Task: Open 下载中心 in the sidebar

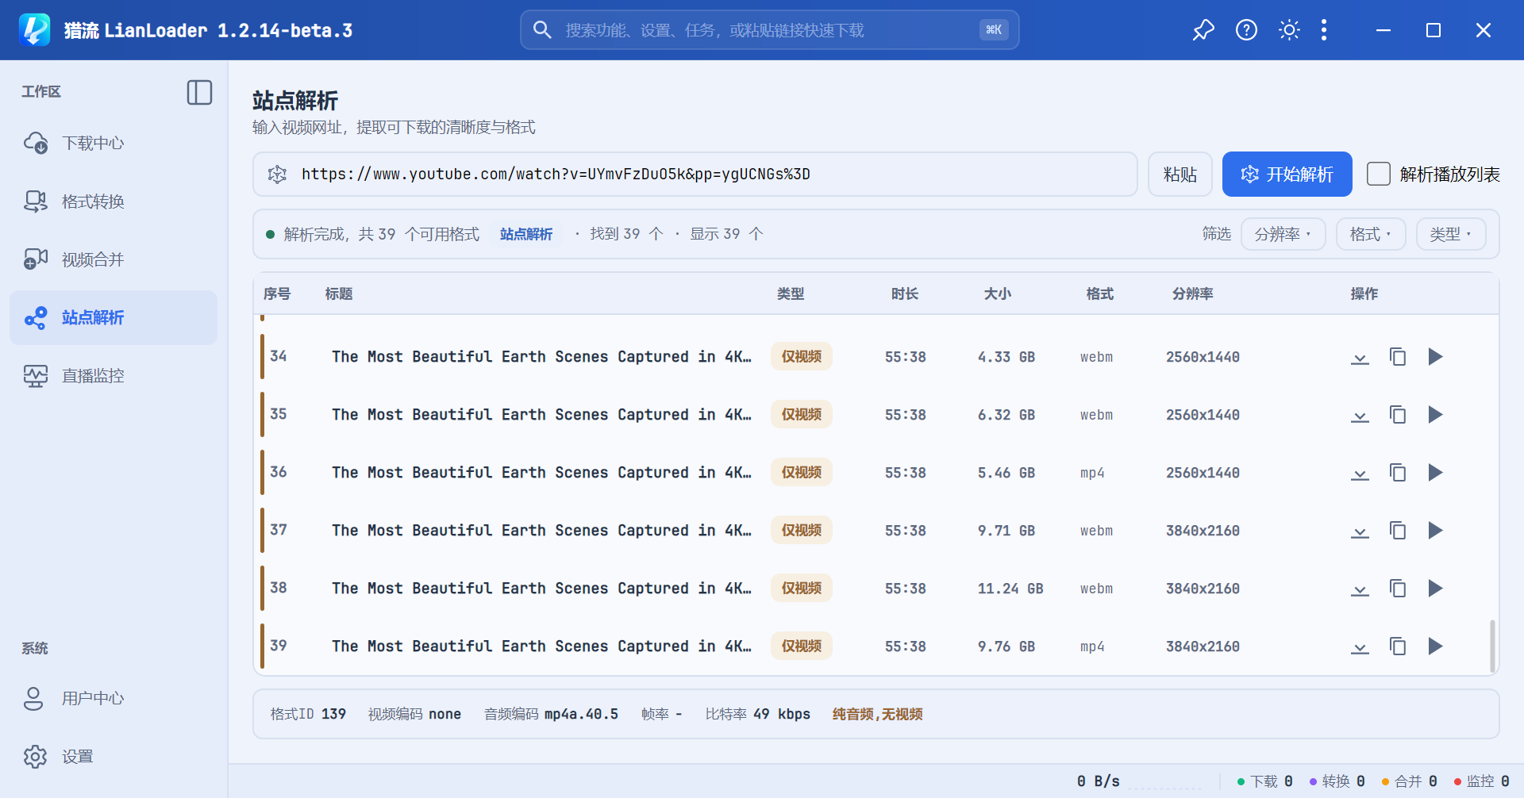Action: point(114,144)
